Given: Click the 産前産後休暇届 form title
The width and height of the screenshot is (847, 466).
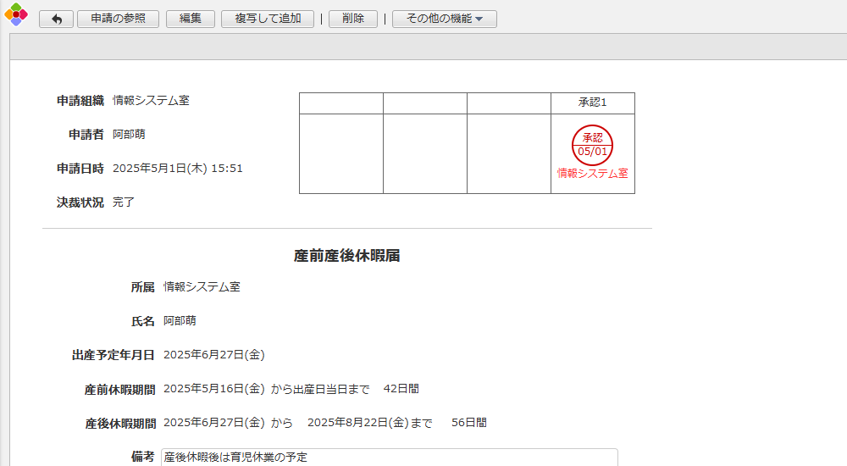Looking at the screenshot, I should coord(346,256).
